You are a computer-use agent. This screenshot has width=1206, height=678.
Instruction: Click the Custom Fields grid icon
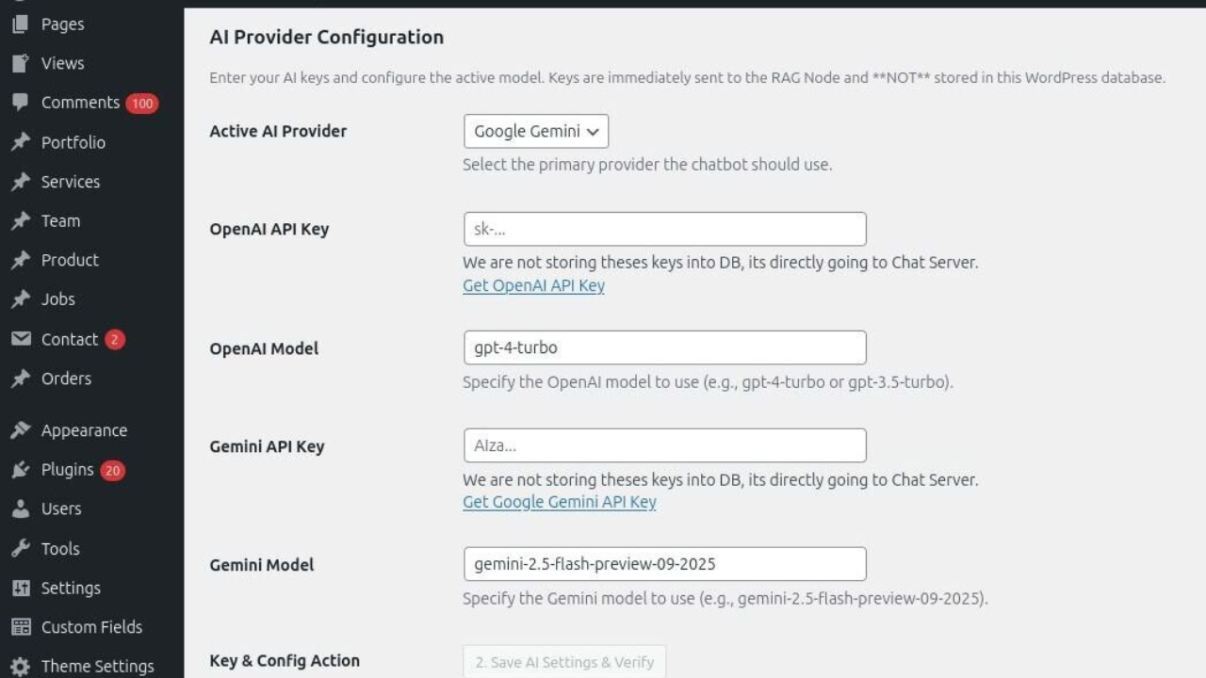(x=21, y=627)
